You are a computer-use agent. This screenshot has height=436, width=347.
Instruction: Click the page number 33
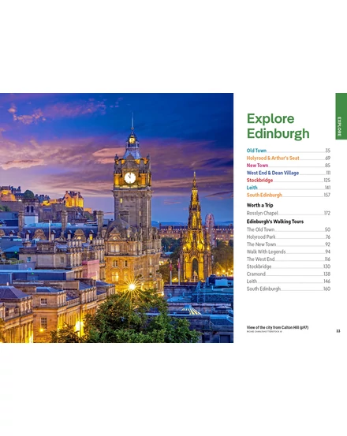tap(338, 331)
